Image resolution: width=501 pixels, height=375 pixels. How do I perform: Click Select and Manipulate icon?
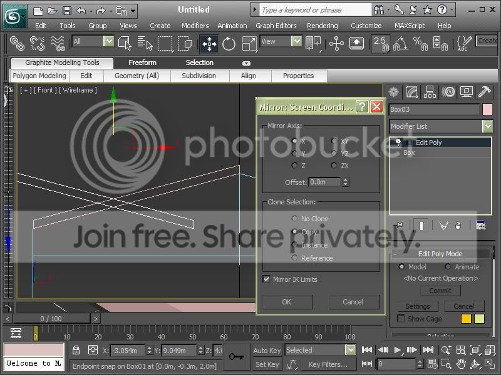point(336,43)
